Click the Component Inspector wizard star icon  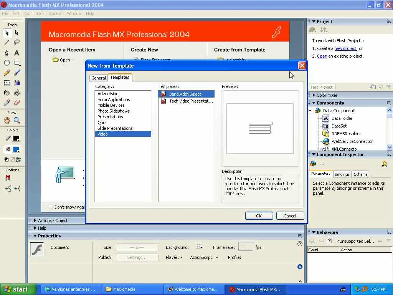(x=384, y=164)
